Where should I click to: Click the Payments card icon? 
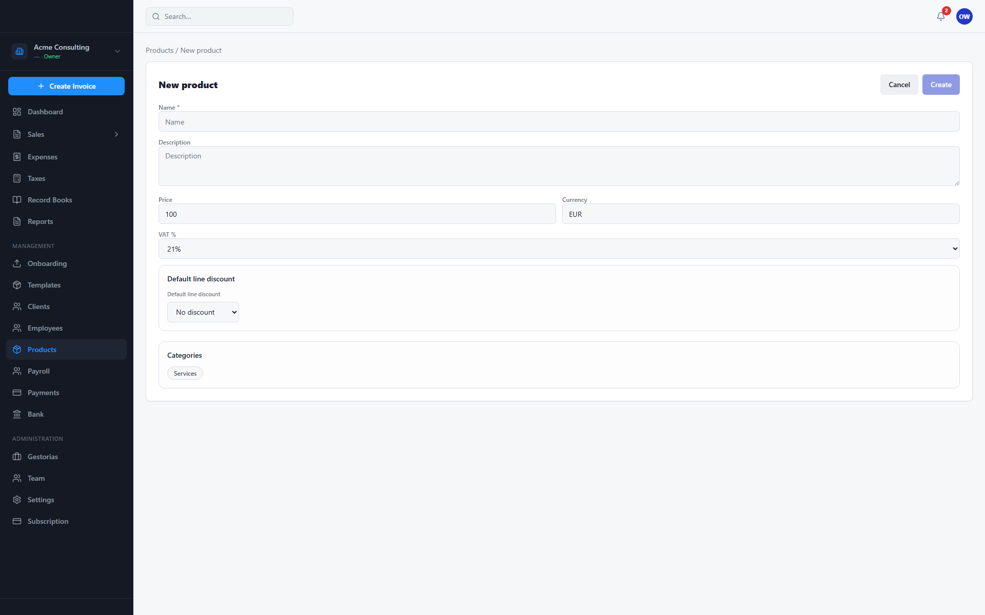17,393
